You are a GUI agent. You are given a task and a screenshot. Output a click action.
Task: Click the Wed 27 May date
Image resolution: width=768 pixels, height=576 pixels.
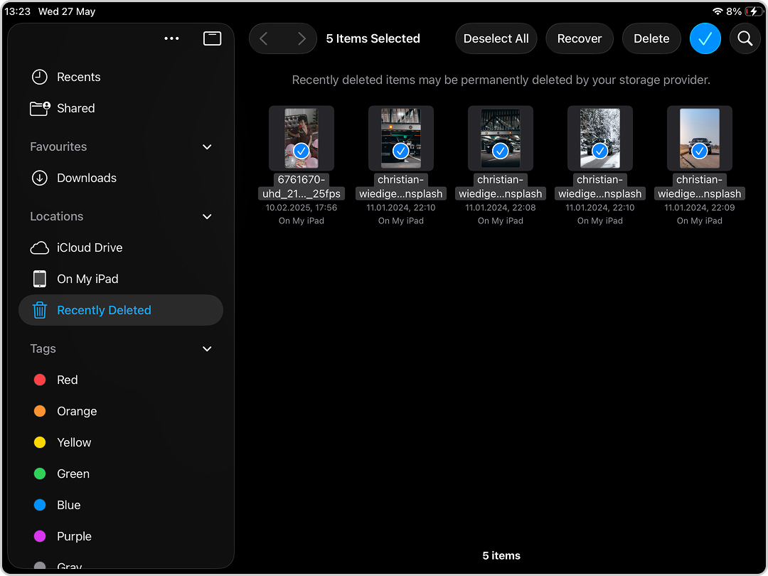coord(67,11)
